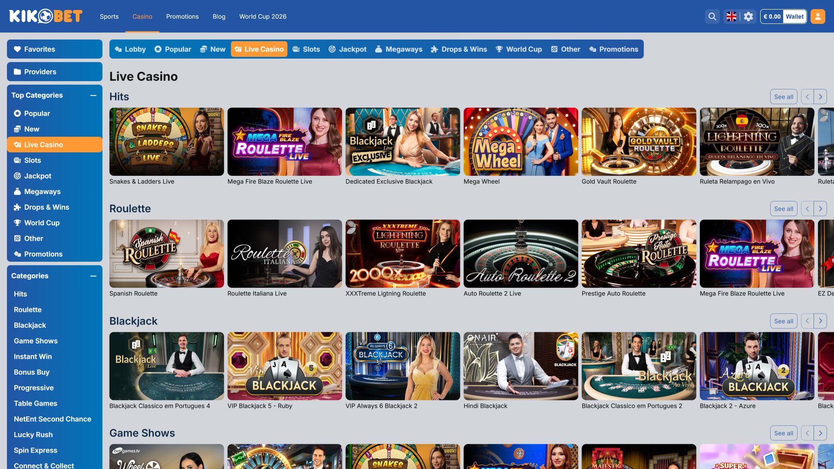Viewport: 834px width, 469px height.
Task: Click the Megaways bag icon in sidebar
Action: pyautogui.click(x=17, y=192)
